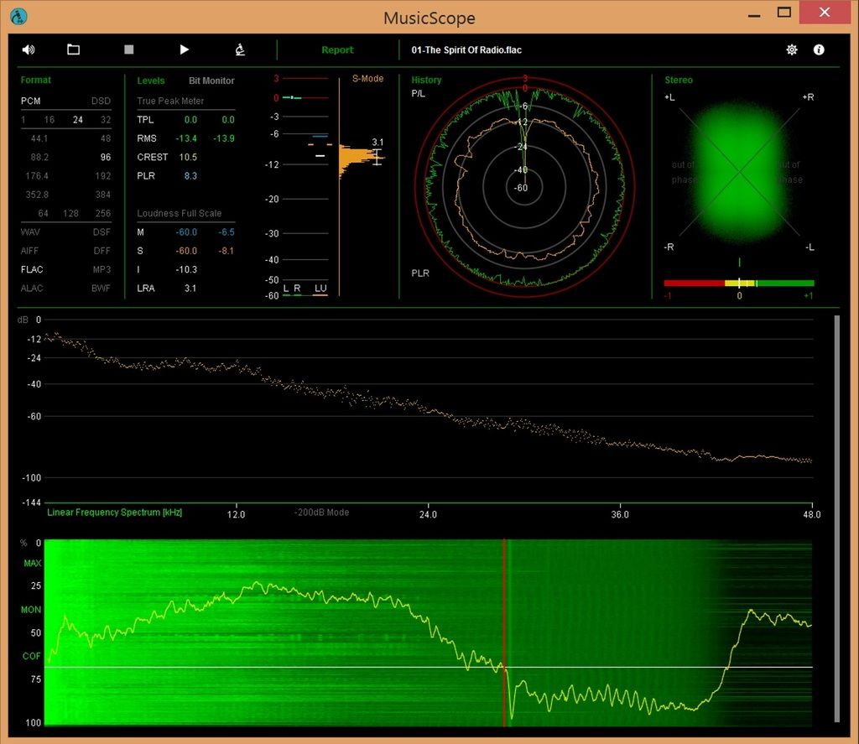Viewport: 859px width, 744px height.
Task: Click the microscope analysis icon
Action: 240,49
